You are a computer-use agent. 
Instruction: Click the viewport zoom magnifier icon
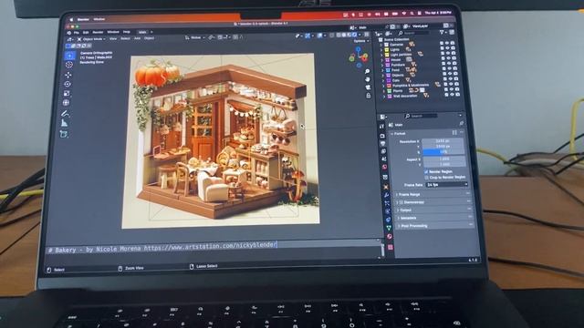click(367, 71)
